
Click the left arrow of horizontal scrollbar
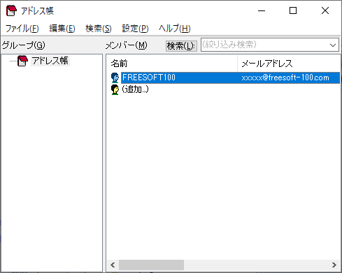pos(113,265)
